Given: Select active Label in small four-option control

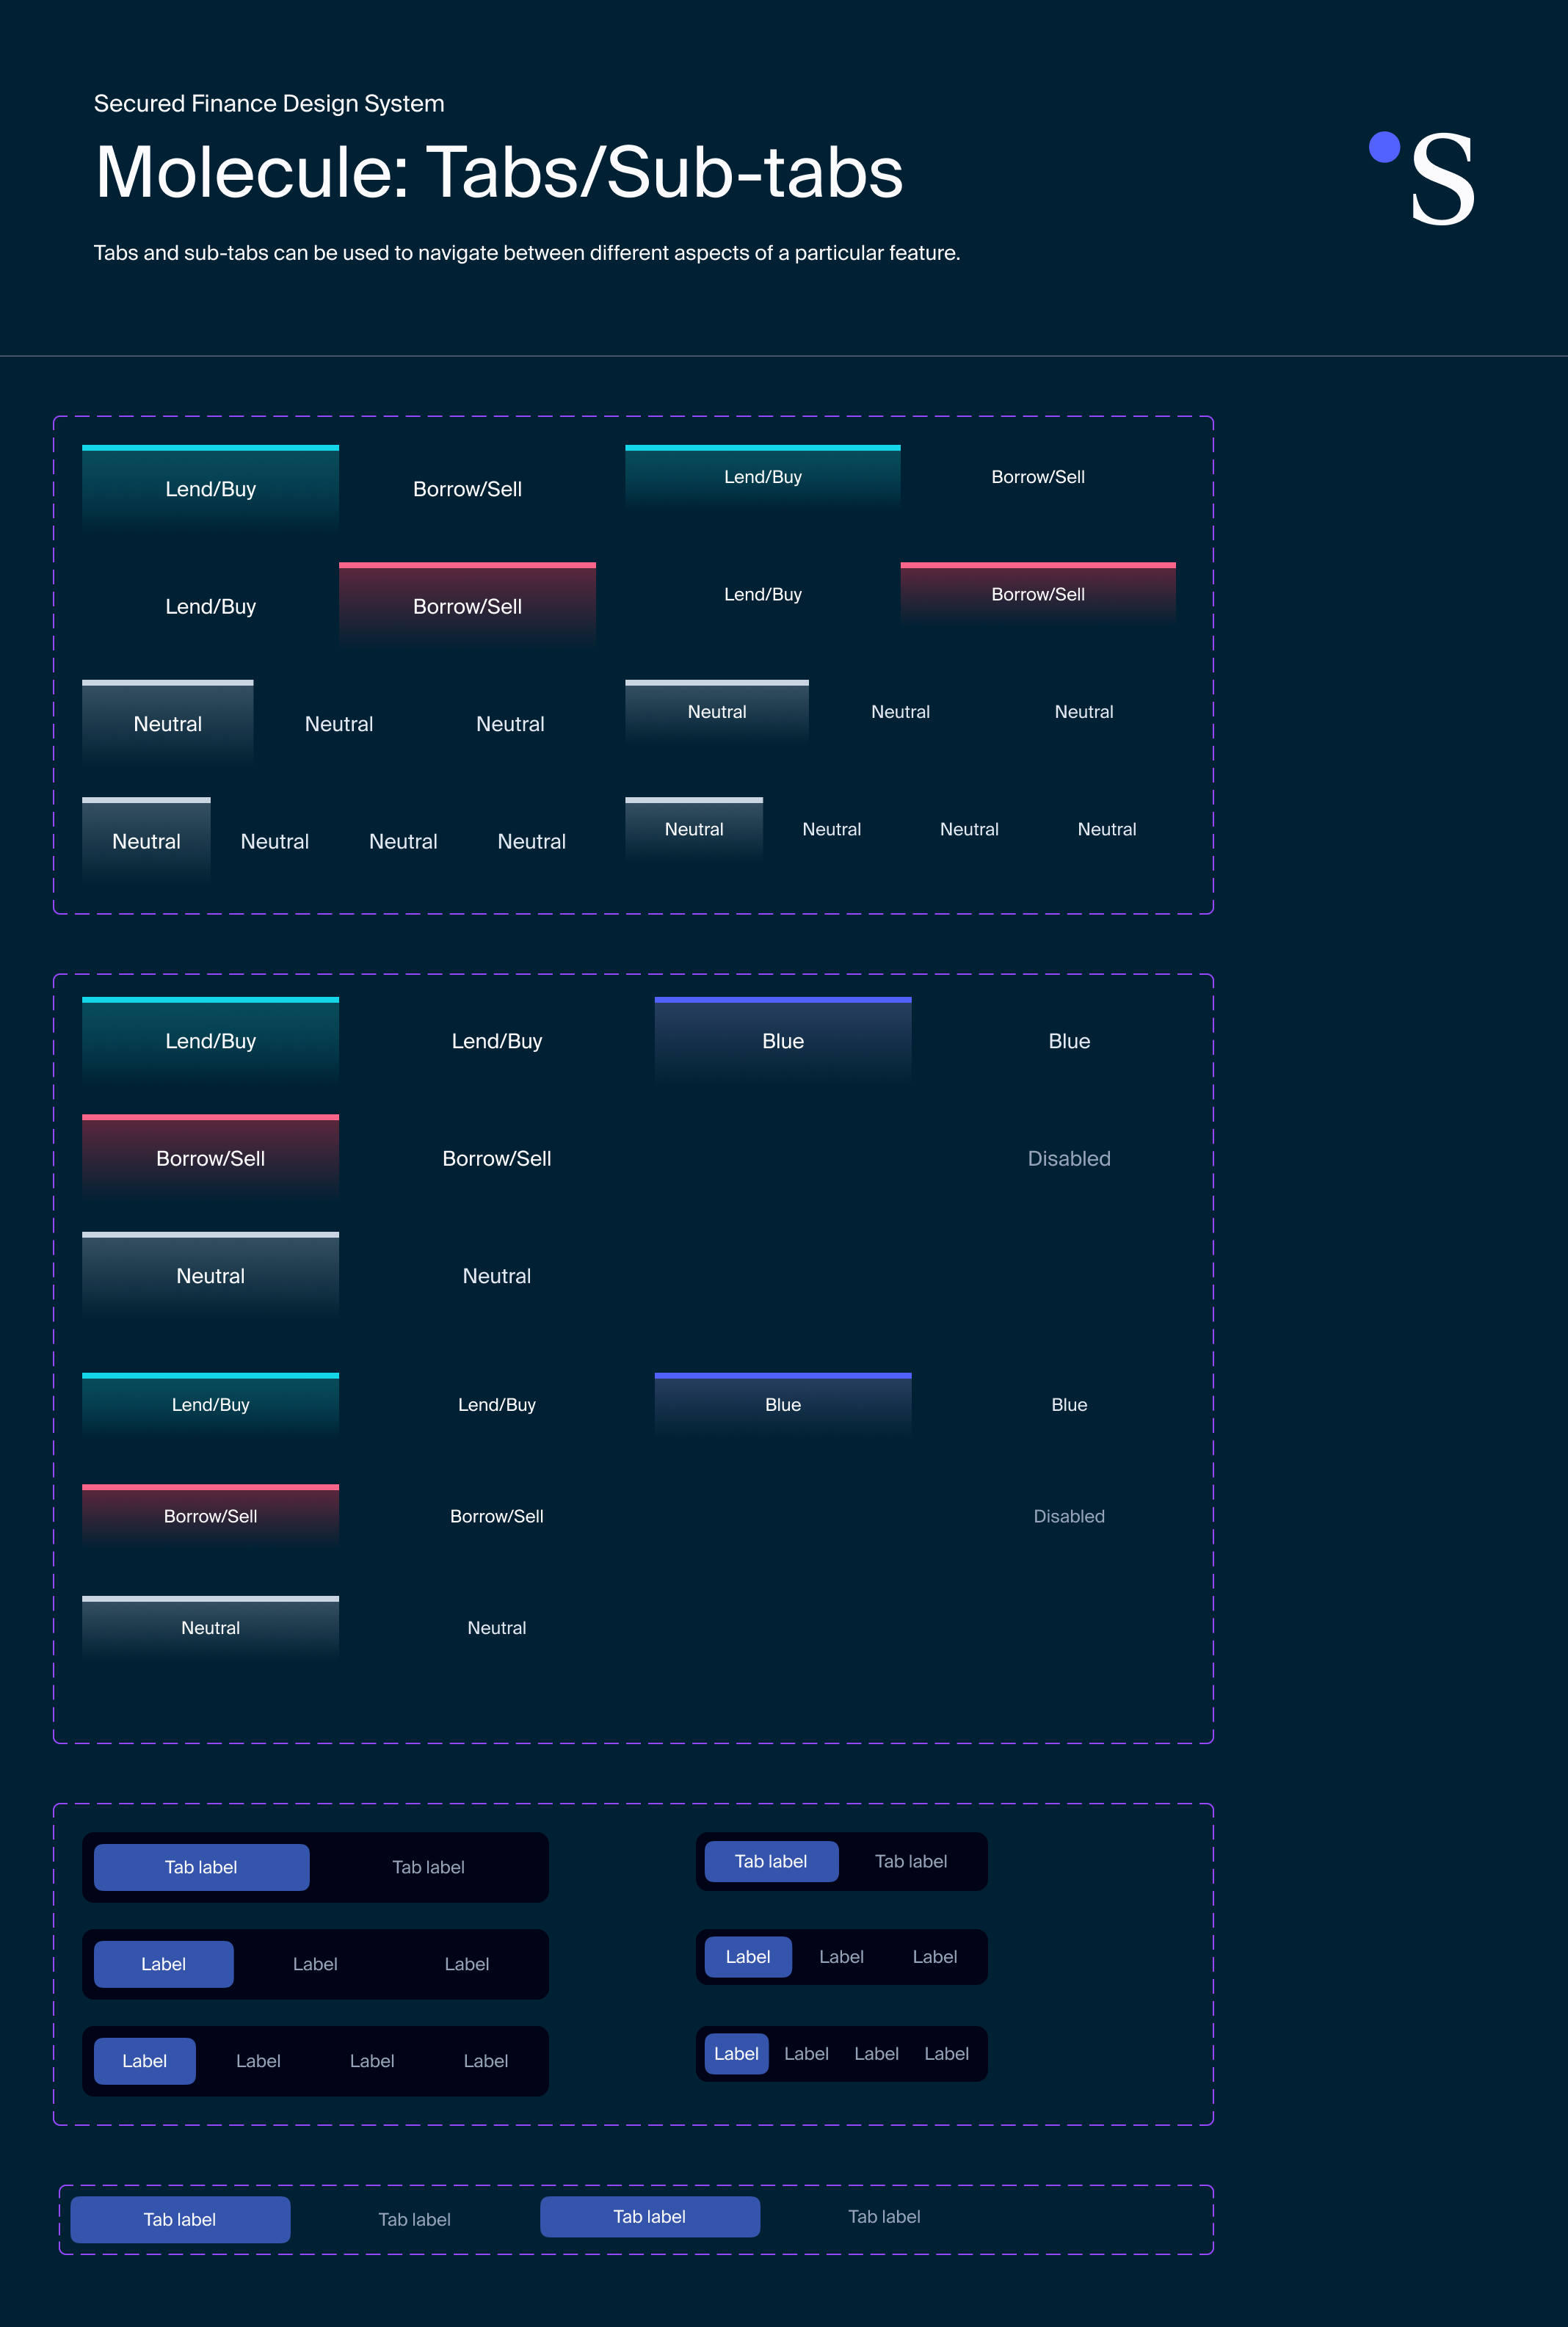Looking at the screenshot, I should [736, 2054].
